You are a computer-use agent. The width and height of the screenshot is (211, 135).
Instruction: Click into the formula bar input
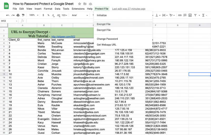[118, 21]
